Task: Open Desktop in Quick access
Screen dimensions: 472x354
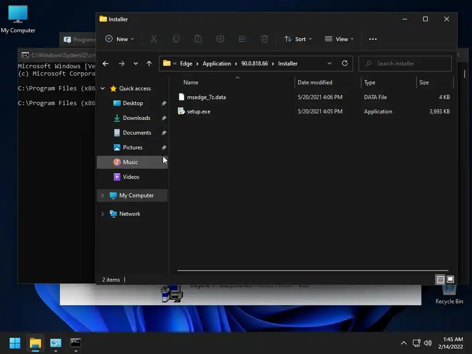Action: [x=133, y=103]
